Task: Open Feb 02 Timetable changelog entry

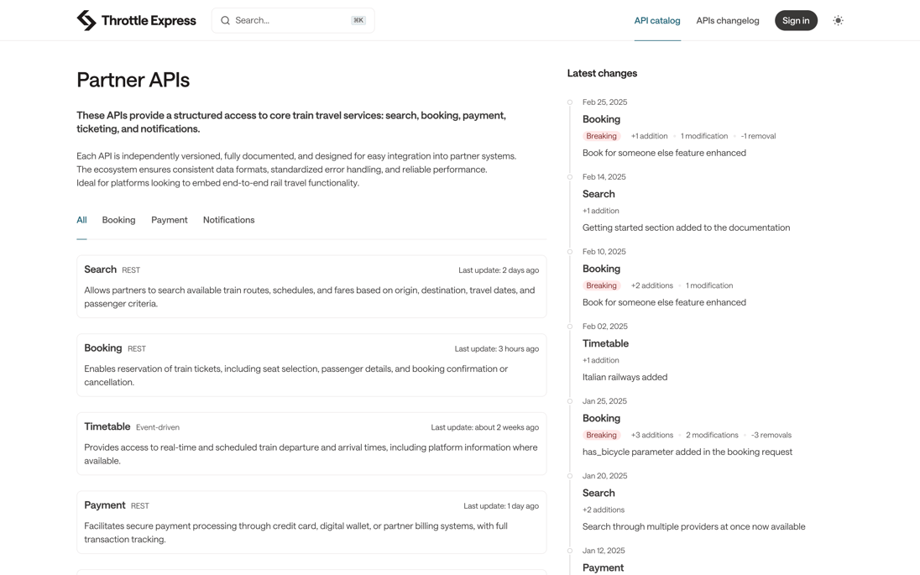Action: (x=605, y=343)
